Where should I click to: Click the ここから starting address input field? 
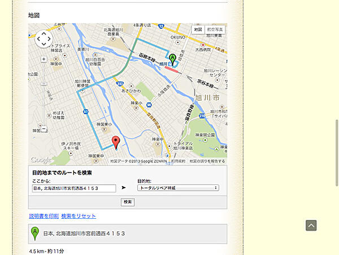[x=74, y=188]
